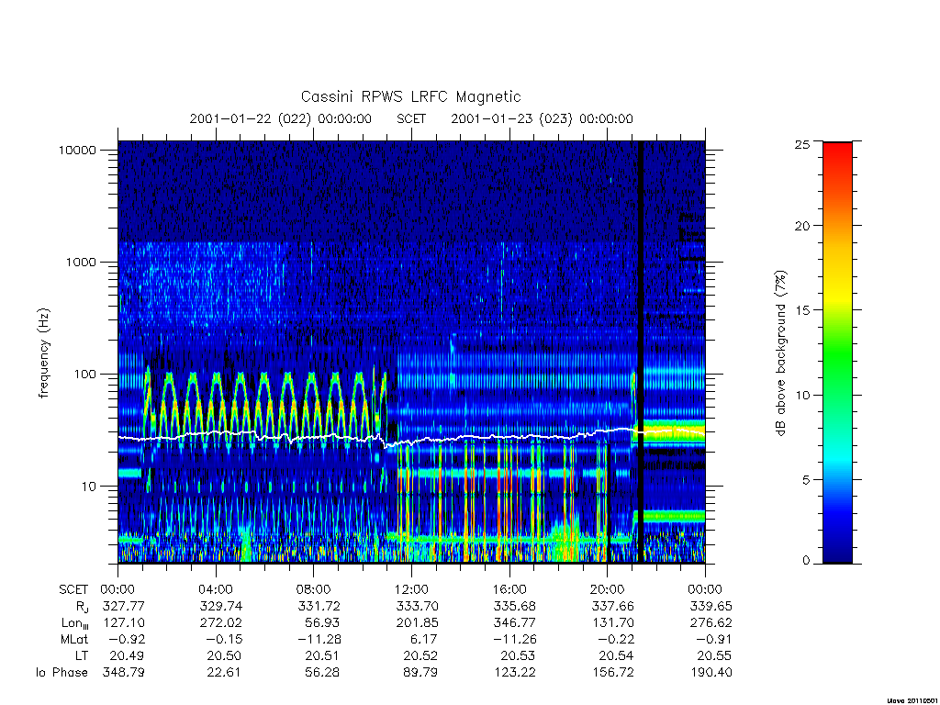Select the 12:00 SCET tick label

click(411, 590)
